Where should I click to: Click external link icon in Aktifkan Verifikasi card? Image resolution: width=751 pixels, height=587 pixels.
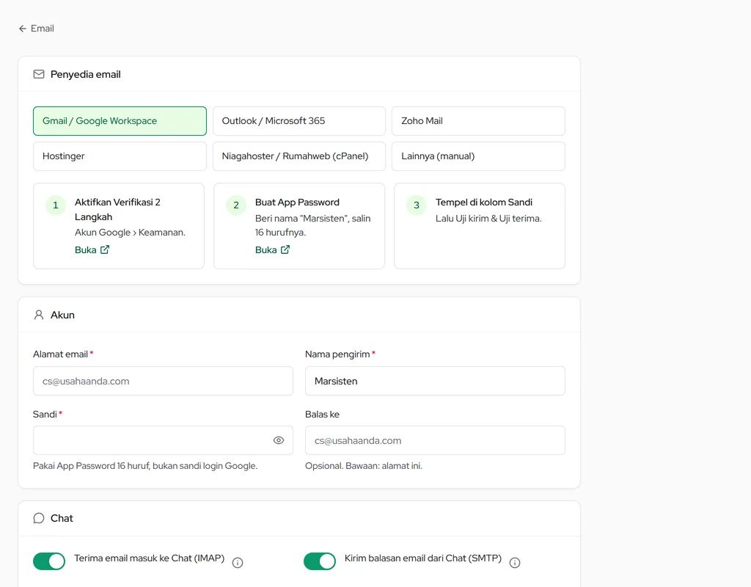(x=105, y=249)
